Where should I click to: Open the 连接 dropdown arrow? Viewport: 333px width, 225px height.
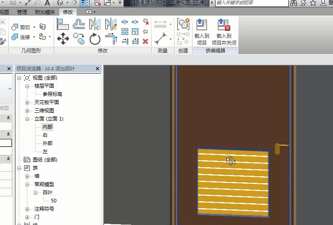pyautogui.click(x=34, y=37)
